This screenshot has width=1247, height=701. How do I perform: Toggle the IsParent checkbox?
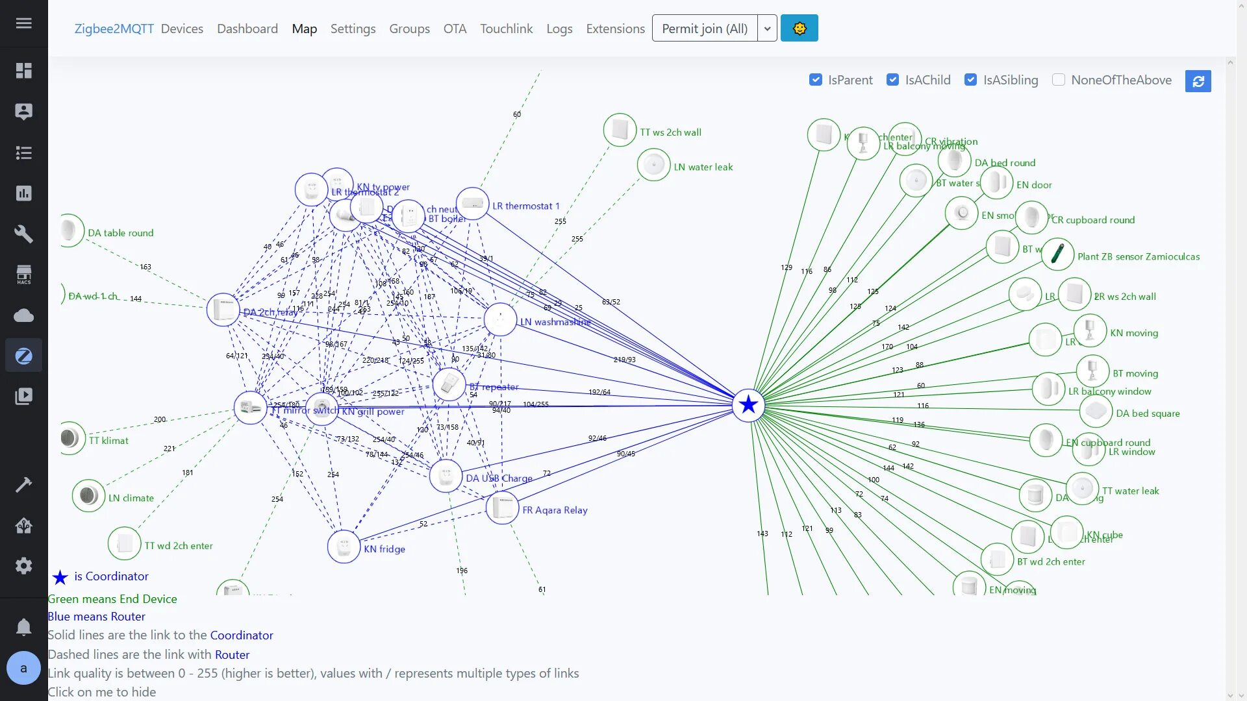point(816,80)
